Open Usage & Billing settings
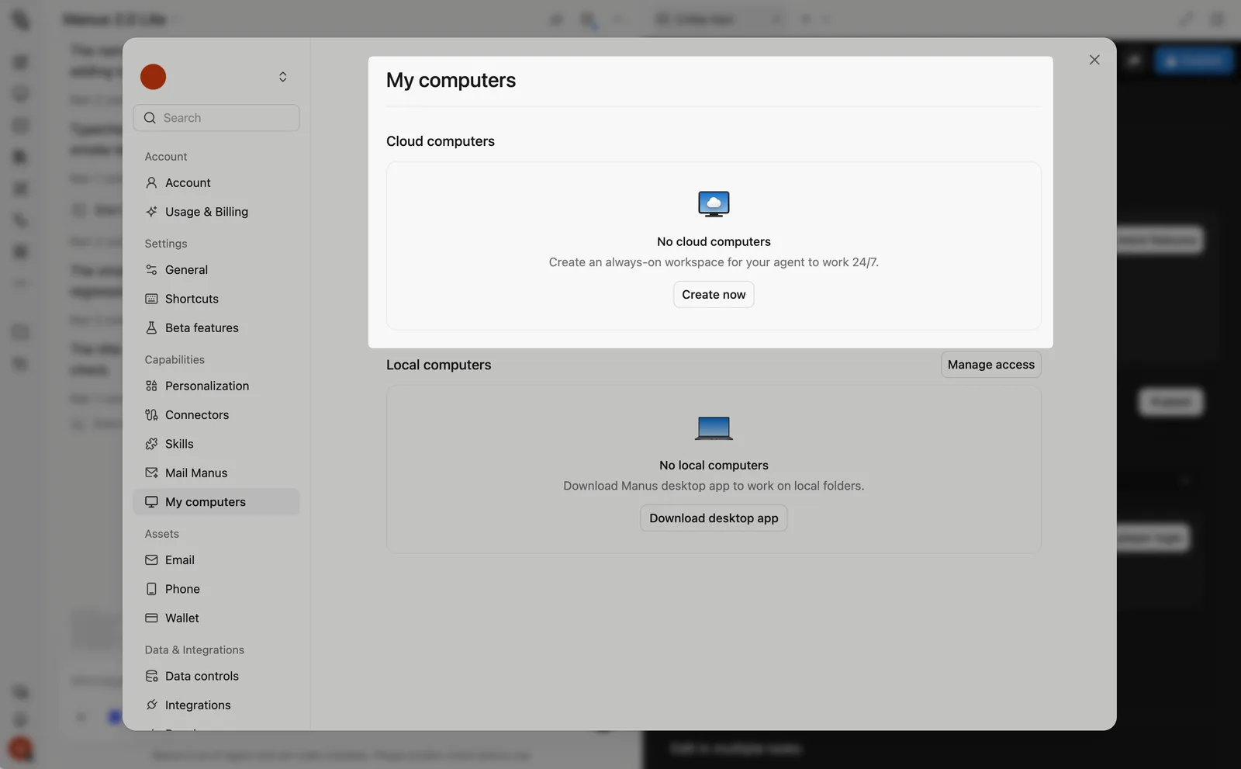The height and width of the screenshot is (769, 1241). tap(216, 212)
